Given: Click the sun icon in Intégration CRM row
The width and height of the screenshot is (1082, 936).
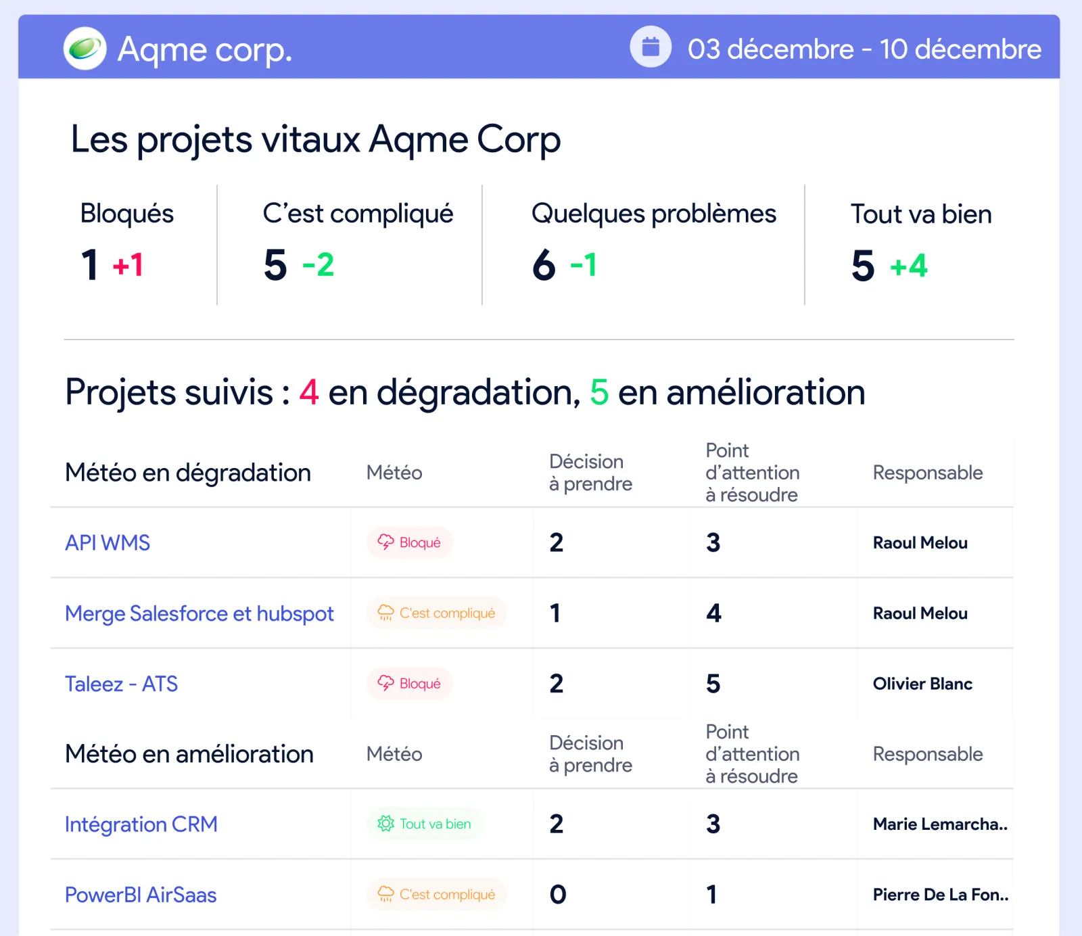Looking at the screenshot, I should pos(385,823).
